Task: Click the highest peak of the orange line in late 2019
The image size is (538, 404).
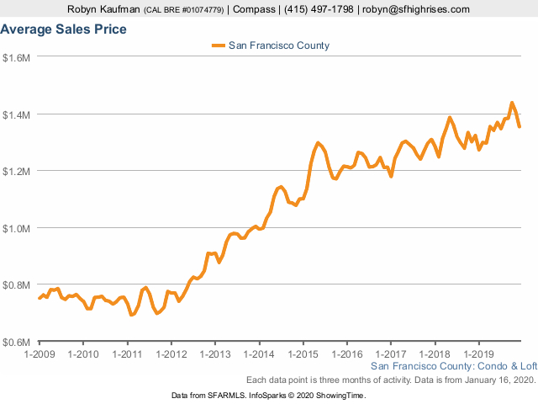Action: [512, 103]
